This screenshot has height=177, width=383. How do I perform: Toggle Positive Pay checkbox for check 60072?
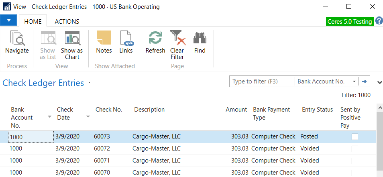pos(354,149)
